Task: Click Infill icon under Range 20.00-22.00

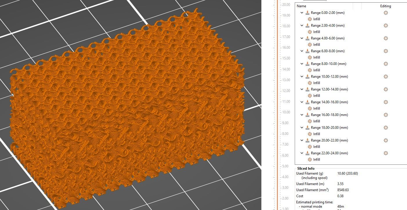Action: [x=310, y=147]
